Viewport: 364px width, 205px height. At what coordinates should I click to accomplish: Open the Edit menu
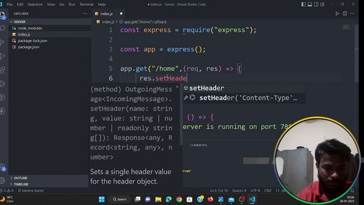point(20,5)
